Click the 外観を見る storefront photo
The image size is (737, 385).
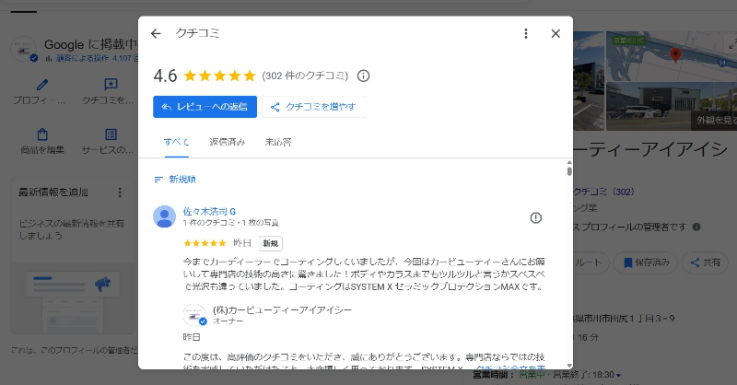[x=672, y=106]
